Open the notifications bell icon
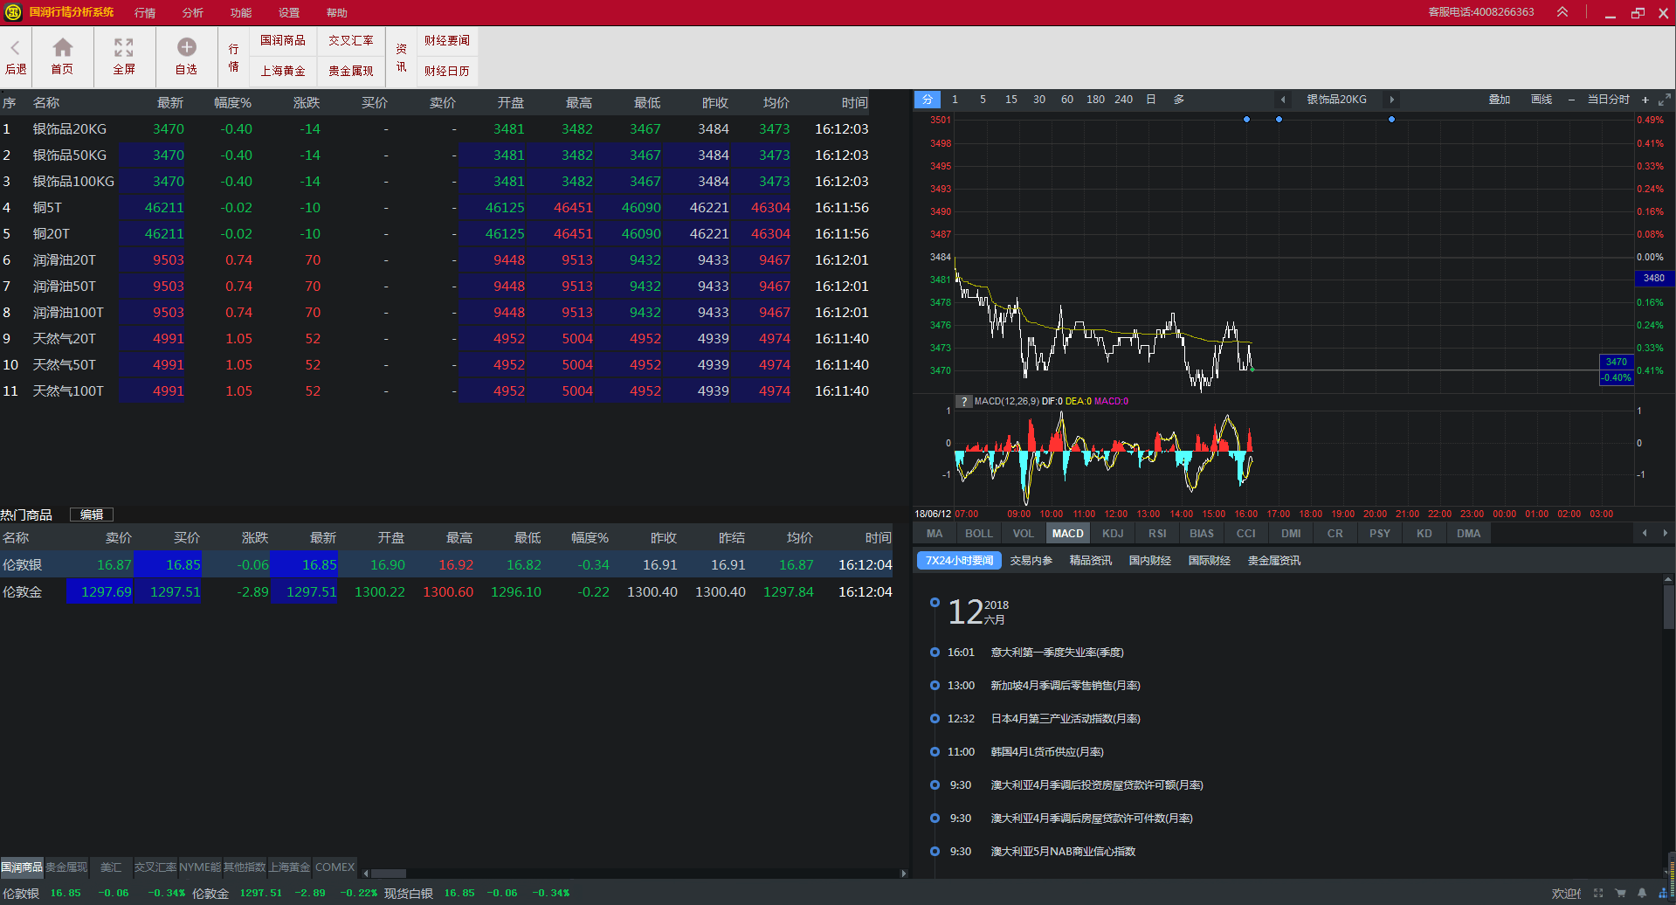Viewport: 1676px width, 905px height. (x=1642, y=893)
